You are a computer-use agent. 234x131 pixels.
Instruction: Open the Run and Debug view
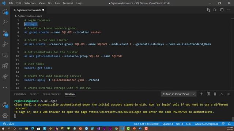pyautogui.click(x=5, y=44)
